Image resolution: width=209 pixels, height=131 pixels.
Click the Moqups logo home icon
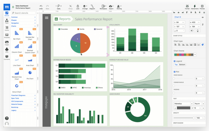tap(7, 7)
